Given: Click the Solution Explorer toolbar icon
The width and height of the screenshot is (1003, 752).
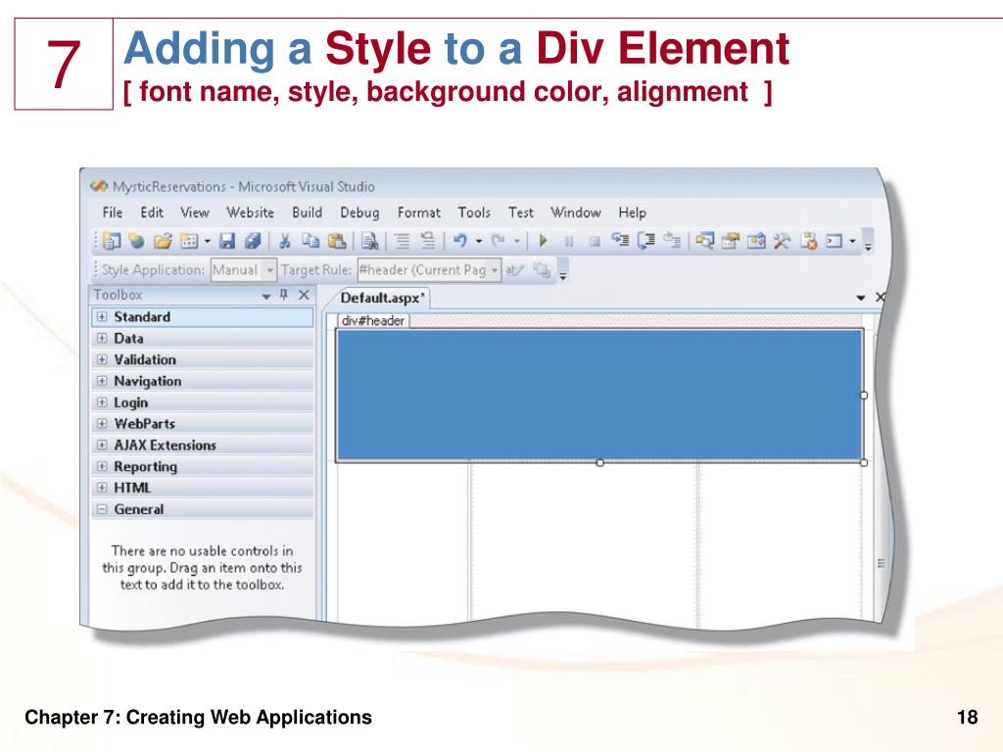Looking at the screenshot, I should [x=705, y=241].
